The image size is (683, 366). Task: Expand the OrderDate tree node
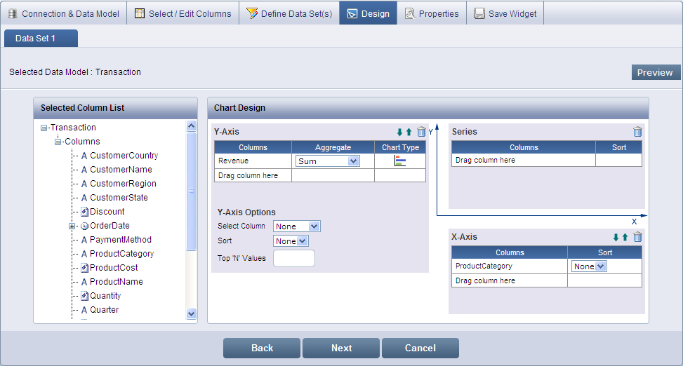point(72,226)
